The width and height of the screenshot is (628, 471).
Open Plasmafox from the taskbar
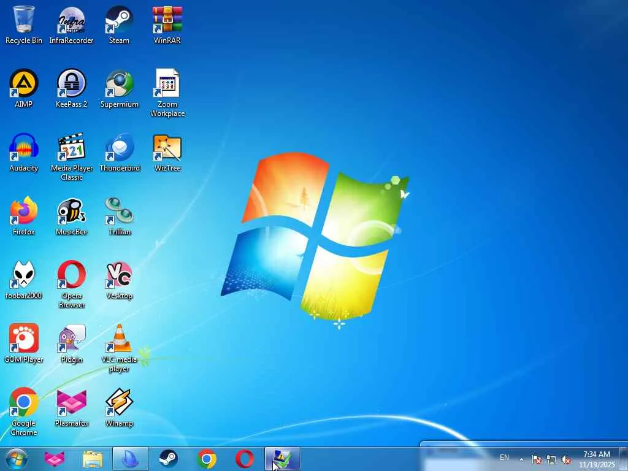54,459
